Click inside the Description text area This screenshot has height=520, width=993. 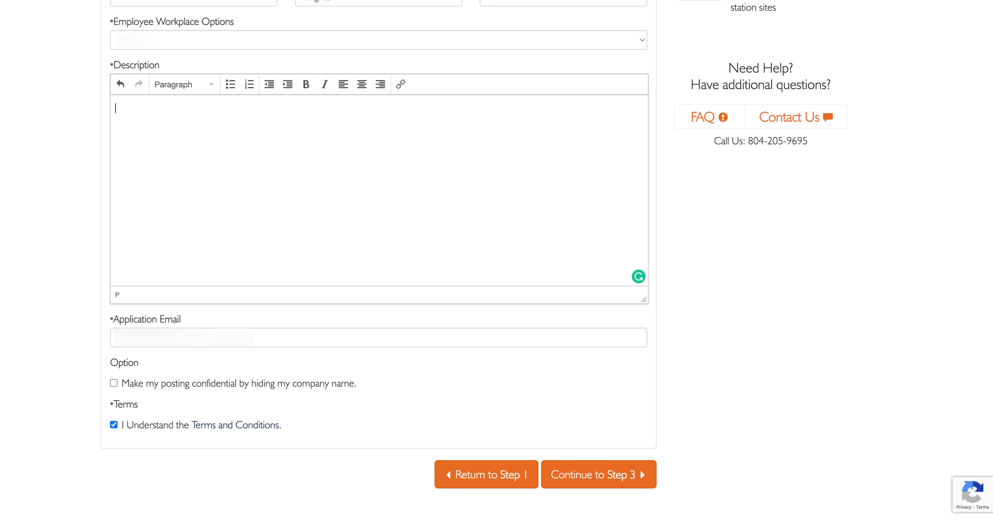click(x=379, y=190)
